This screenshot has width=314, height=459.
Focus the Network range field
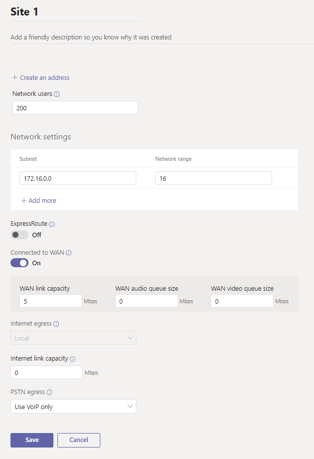pyautogui.click(x=214, y=178)
